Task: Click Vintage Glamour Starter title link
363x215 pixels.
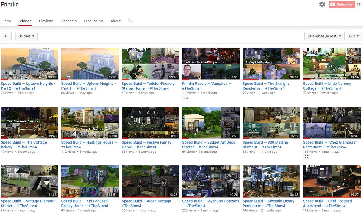Action: tap(28, 203)
